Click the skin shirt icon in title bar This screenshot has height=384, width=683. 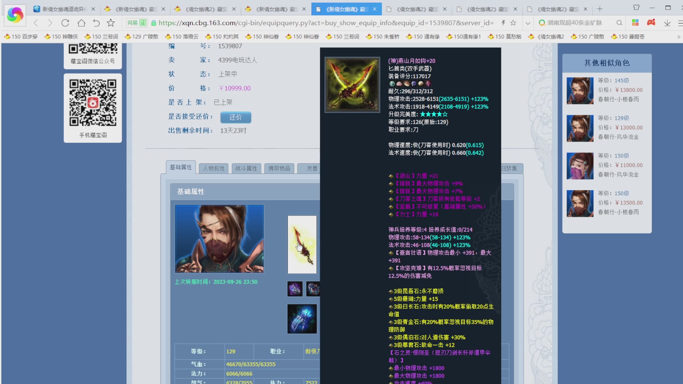click(x=636, y=7)
